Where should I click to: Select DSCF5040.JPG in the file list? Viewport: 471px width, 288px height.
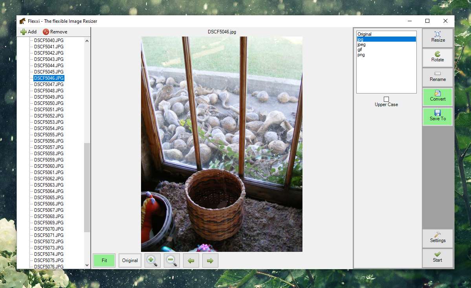(49, 40)
